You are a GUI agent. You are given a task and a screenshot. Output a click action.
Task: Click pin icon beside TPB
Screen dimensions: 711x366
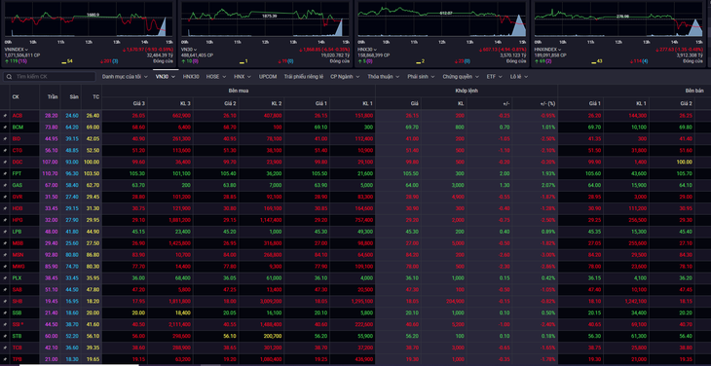pos(5,359)
